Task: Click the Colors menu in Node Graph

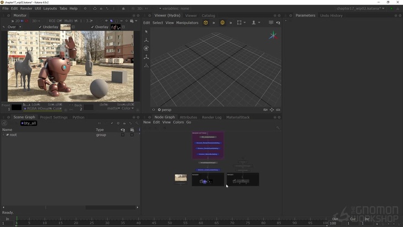Action: (x=178, y=122)
